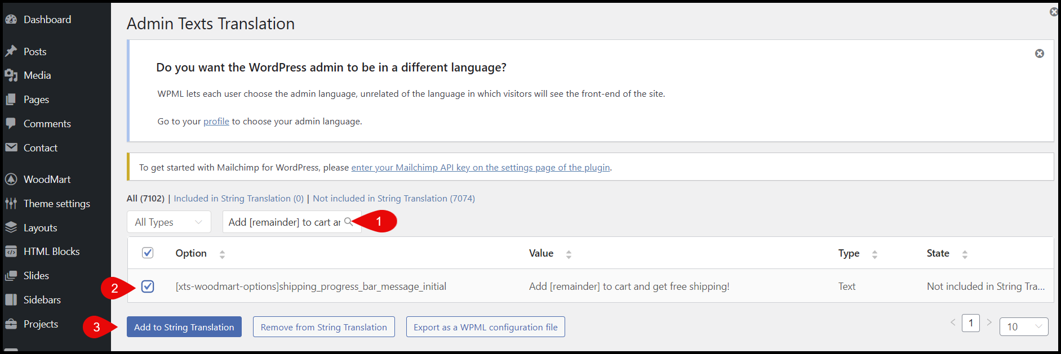Click the WoodMart logo icon
Viewport: 1061px width, 354px height.
click(x=11, y=180)
